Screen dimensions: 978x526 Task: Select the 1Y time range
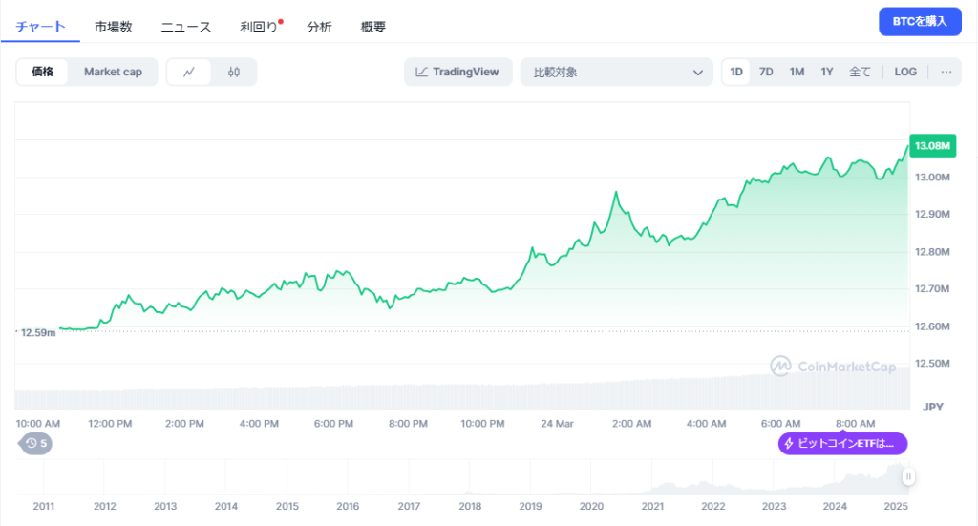point(827,73)
